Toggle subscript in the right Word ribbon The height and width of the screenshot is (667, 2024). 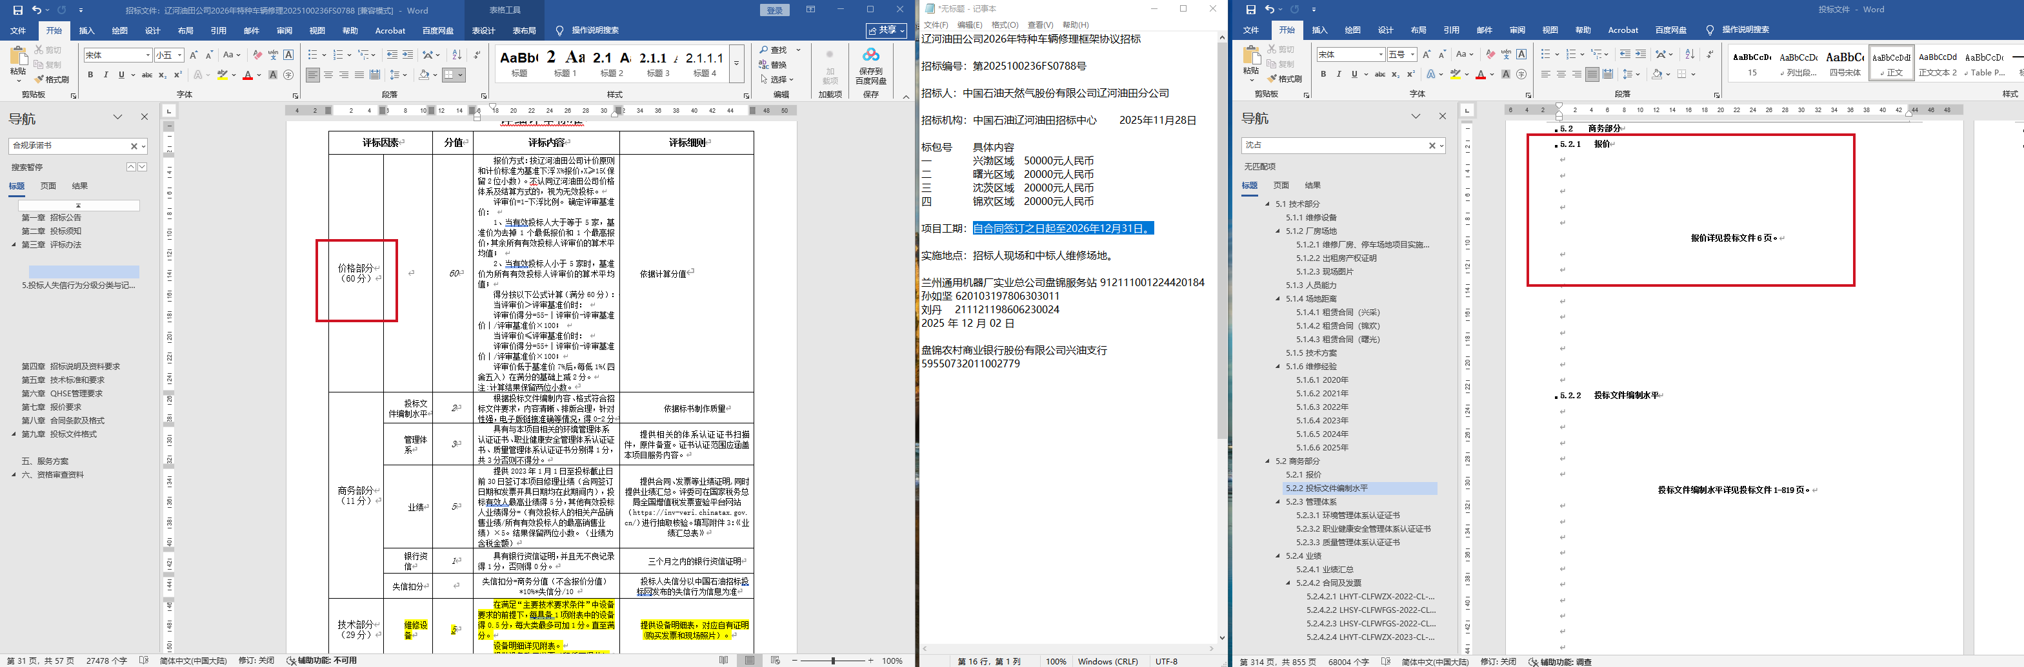pyautogui.click(x=1395, y=75)
